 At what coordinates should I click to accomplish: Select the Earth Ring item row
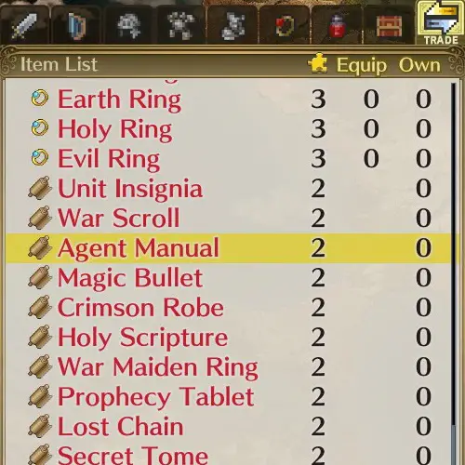tap(228, 100)
